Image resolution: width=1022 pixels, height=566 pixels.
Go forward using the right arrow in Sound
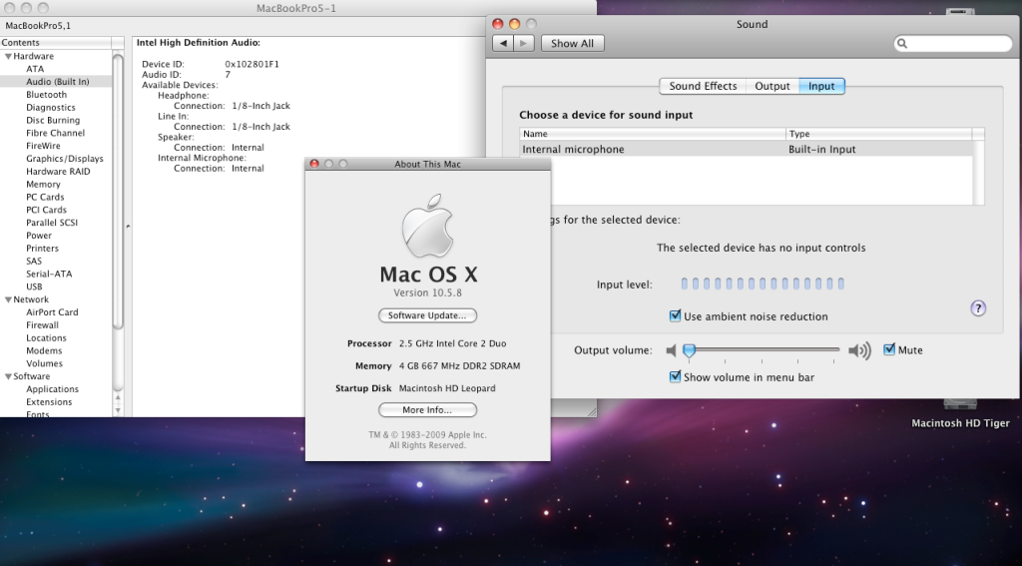(524, 43)
